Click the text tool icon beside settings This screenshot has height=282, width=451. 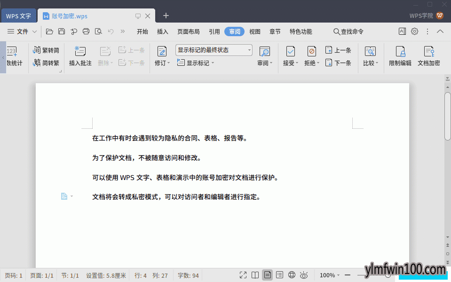pos(402,31)
